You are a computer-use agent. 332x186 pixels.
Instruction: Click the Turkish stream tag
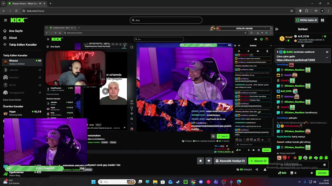87,170
